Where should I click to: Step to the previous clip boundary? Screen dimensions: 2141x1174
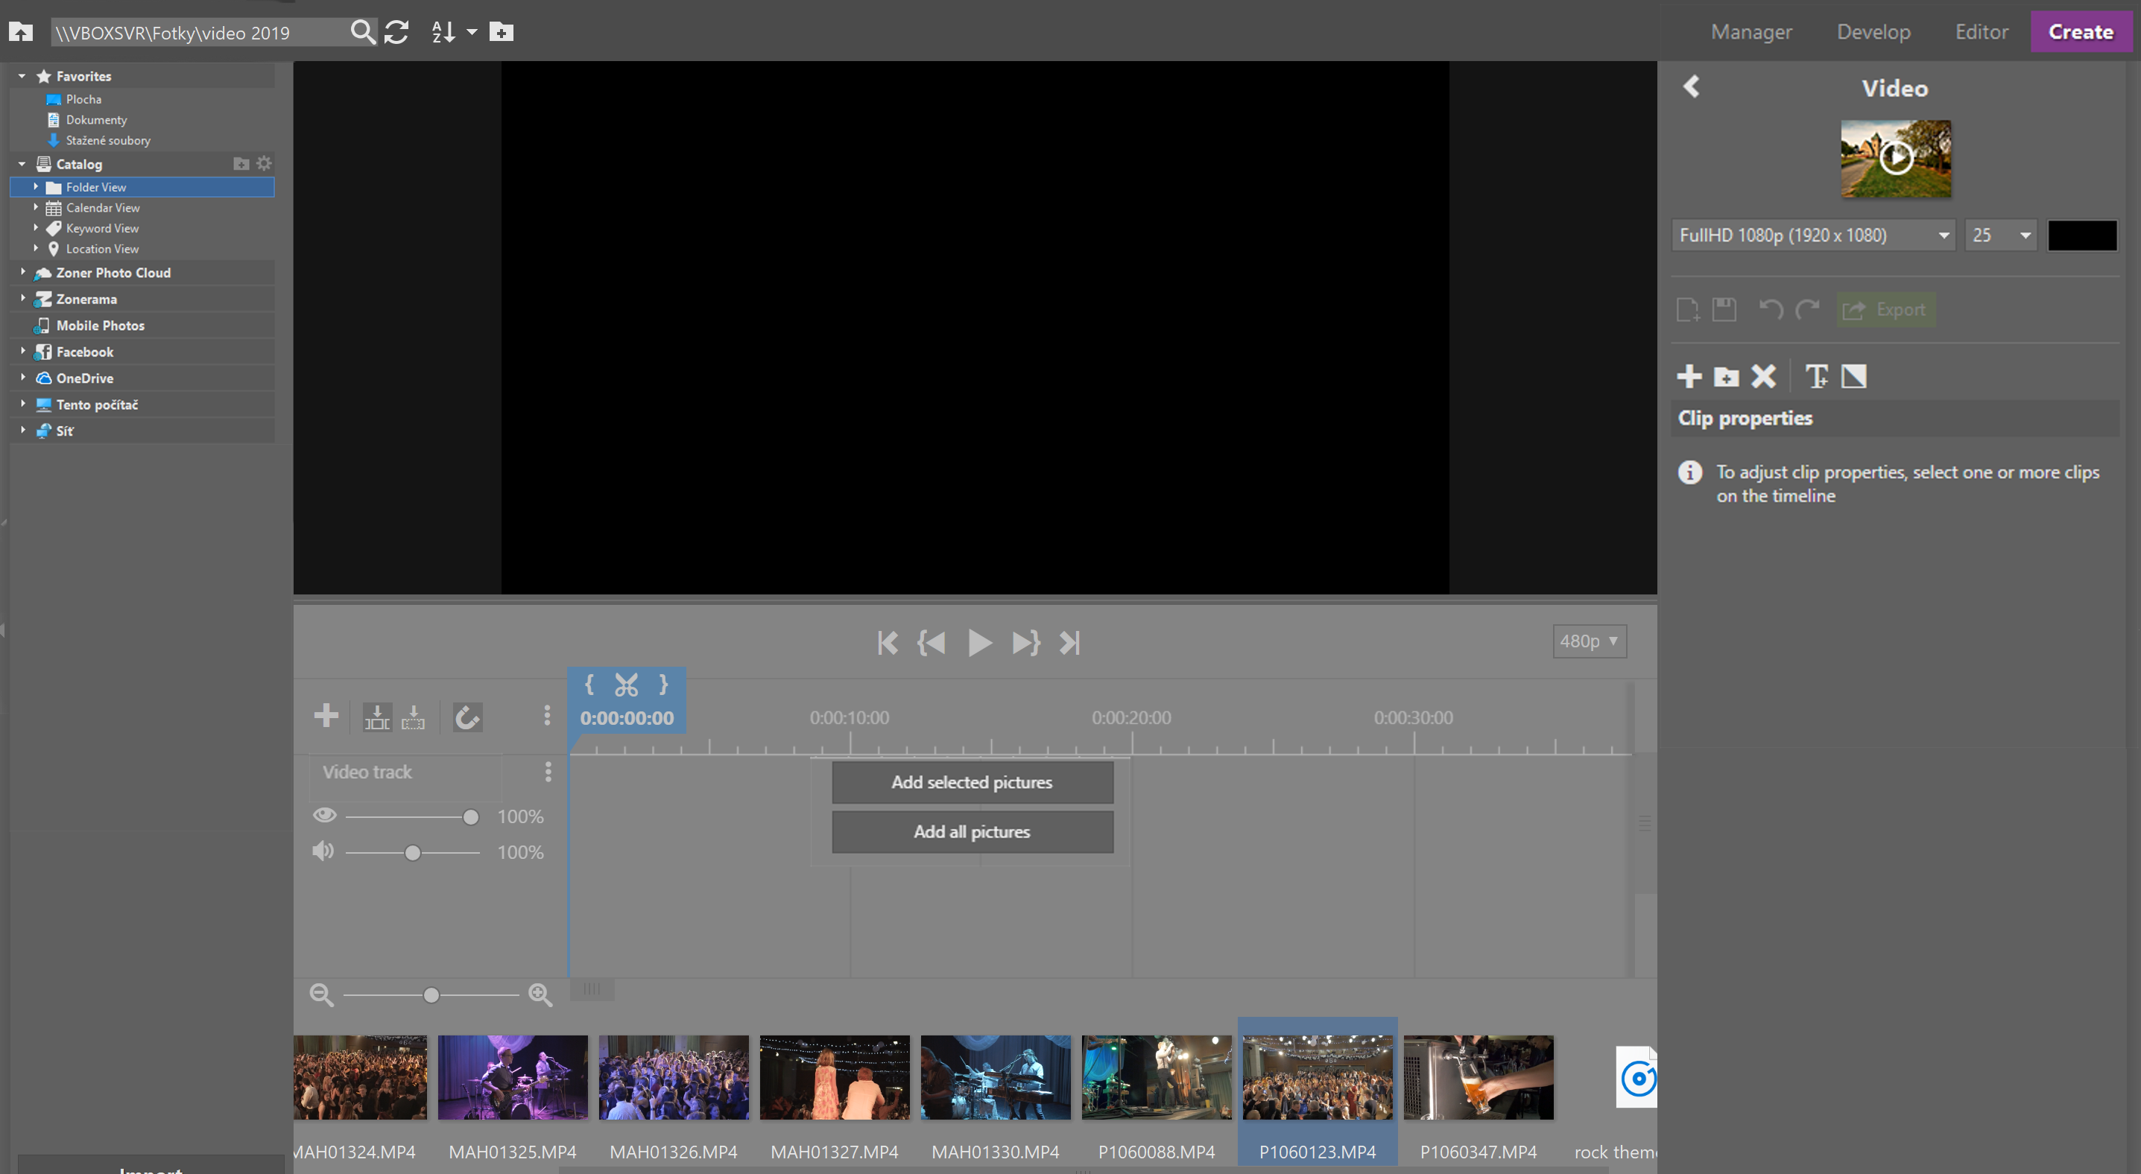(931, 642)
